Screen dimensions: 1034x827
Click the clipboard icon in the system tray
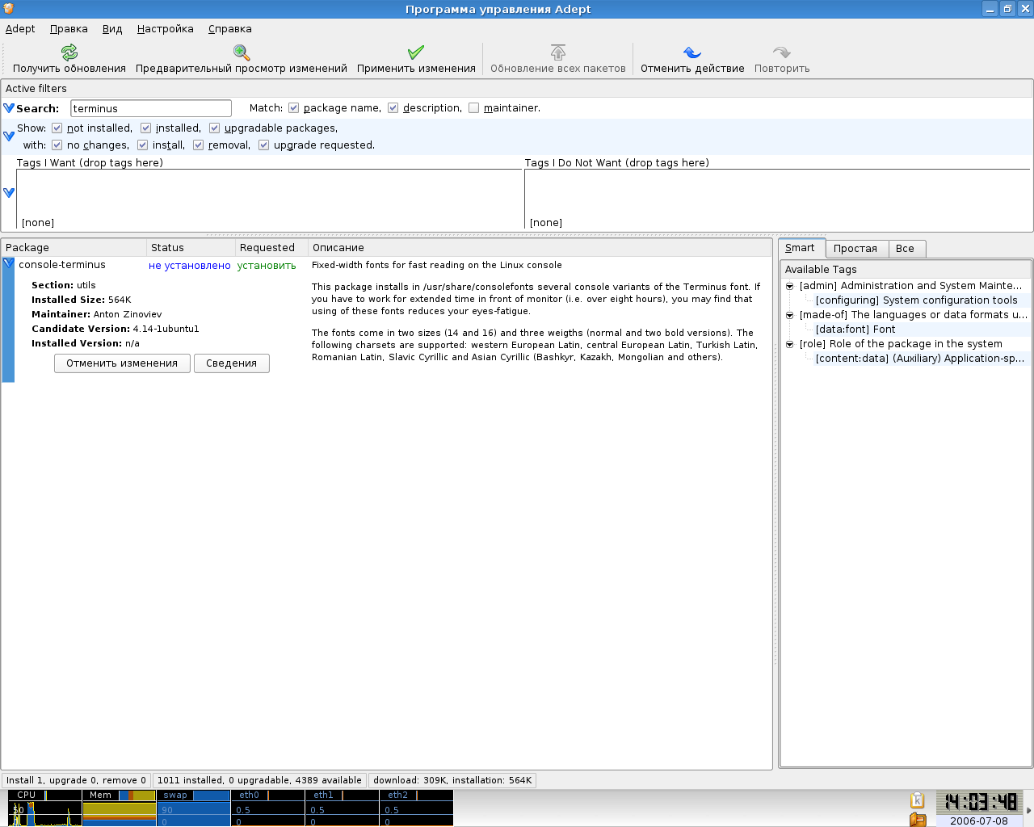click(x=917, y=800)
